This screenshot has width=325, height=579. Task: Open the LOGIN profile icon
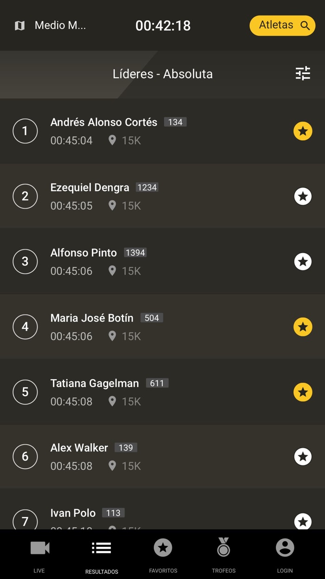coord(285,548)
